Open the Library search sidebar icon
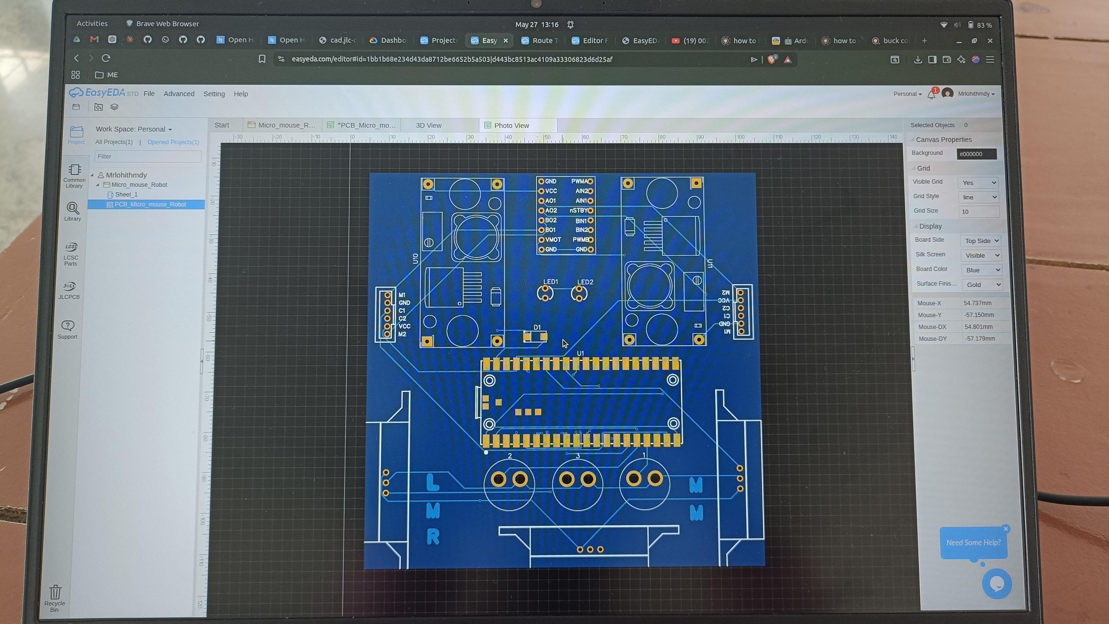The width and height of the screenshot is (1109, 624). point(73,212)
